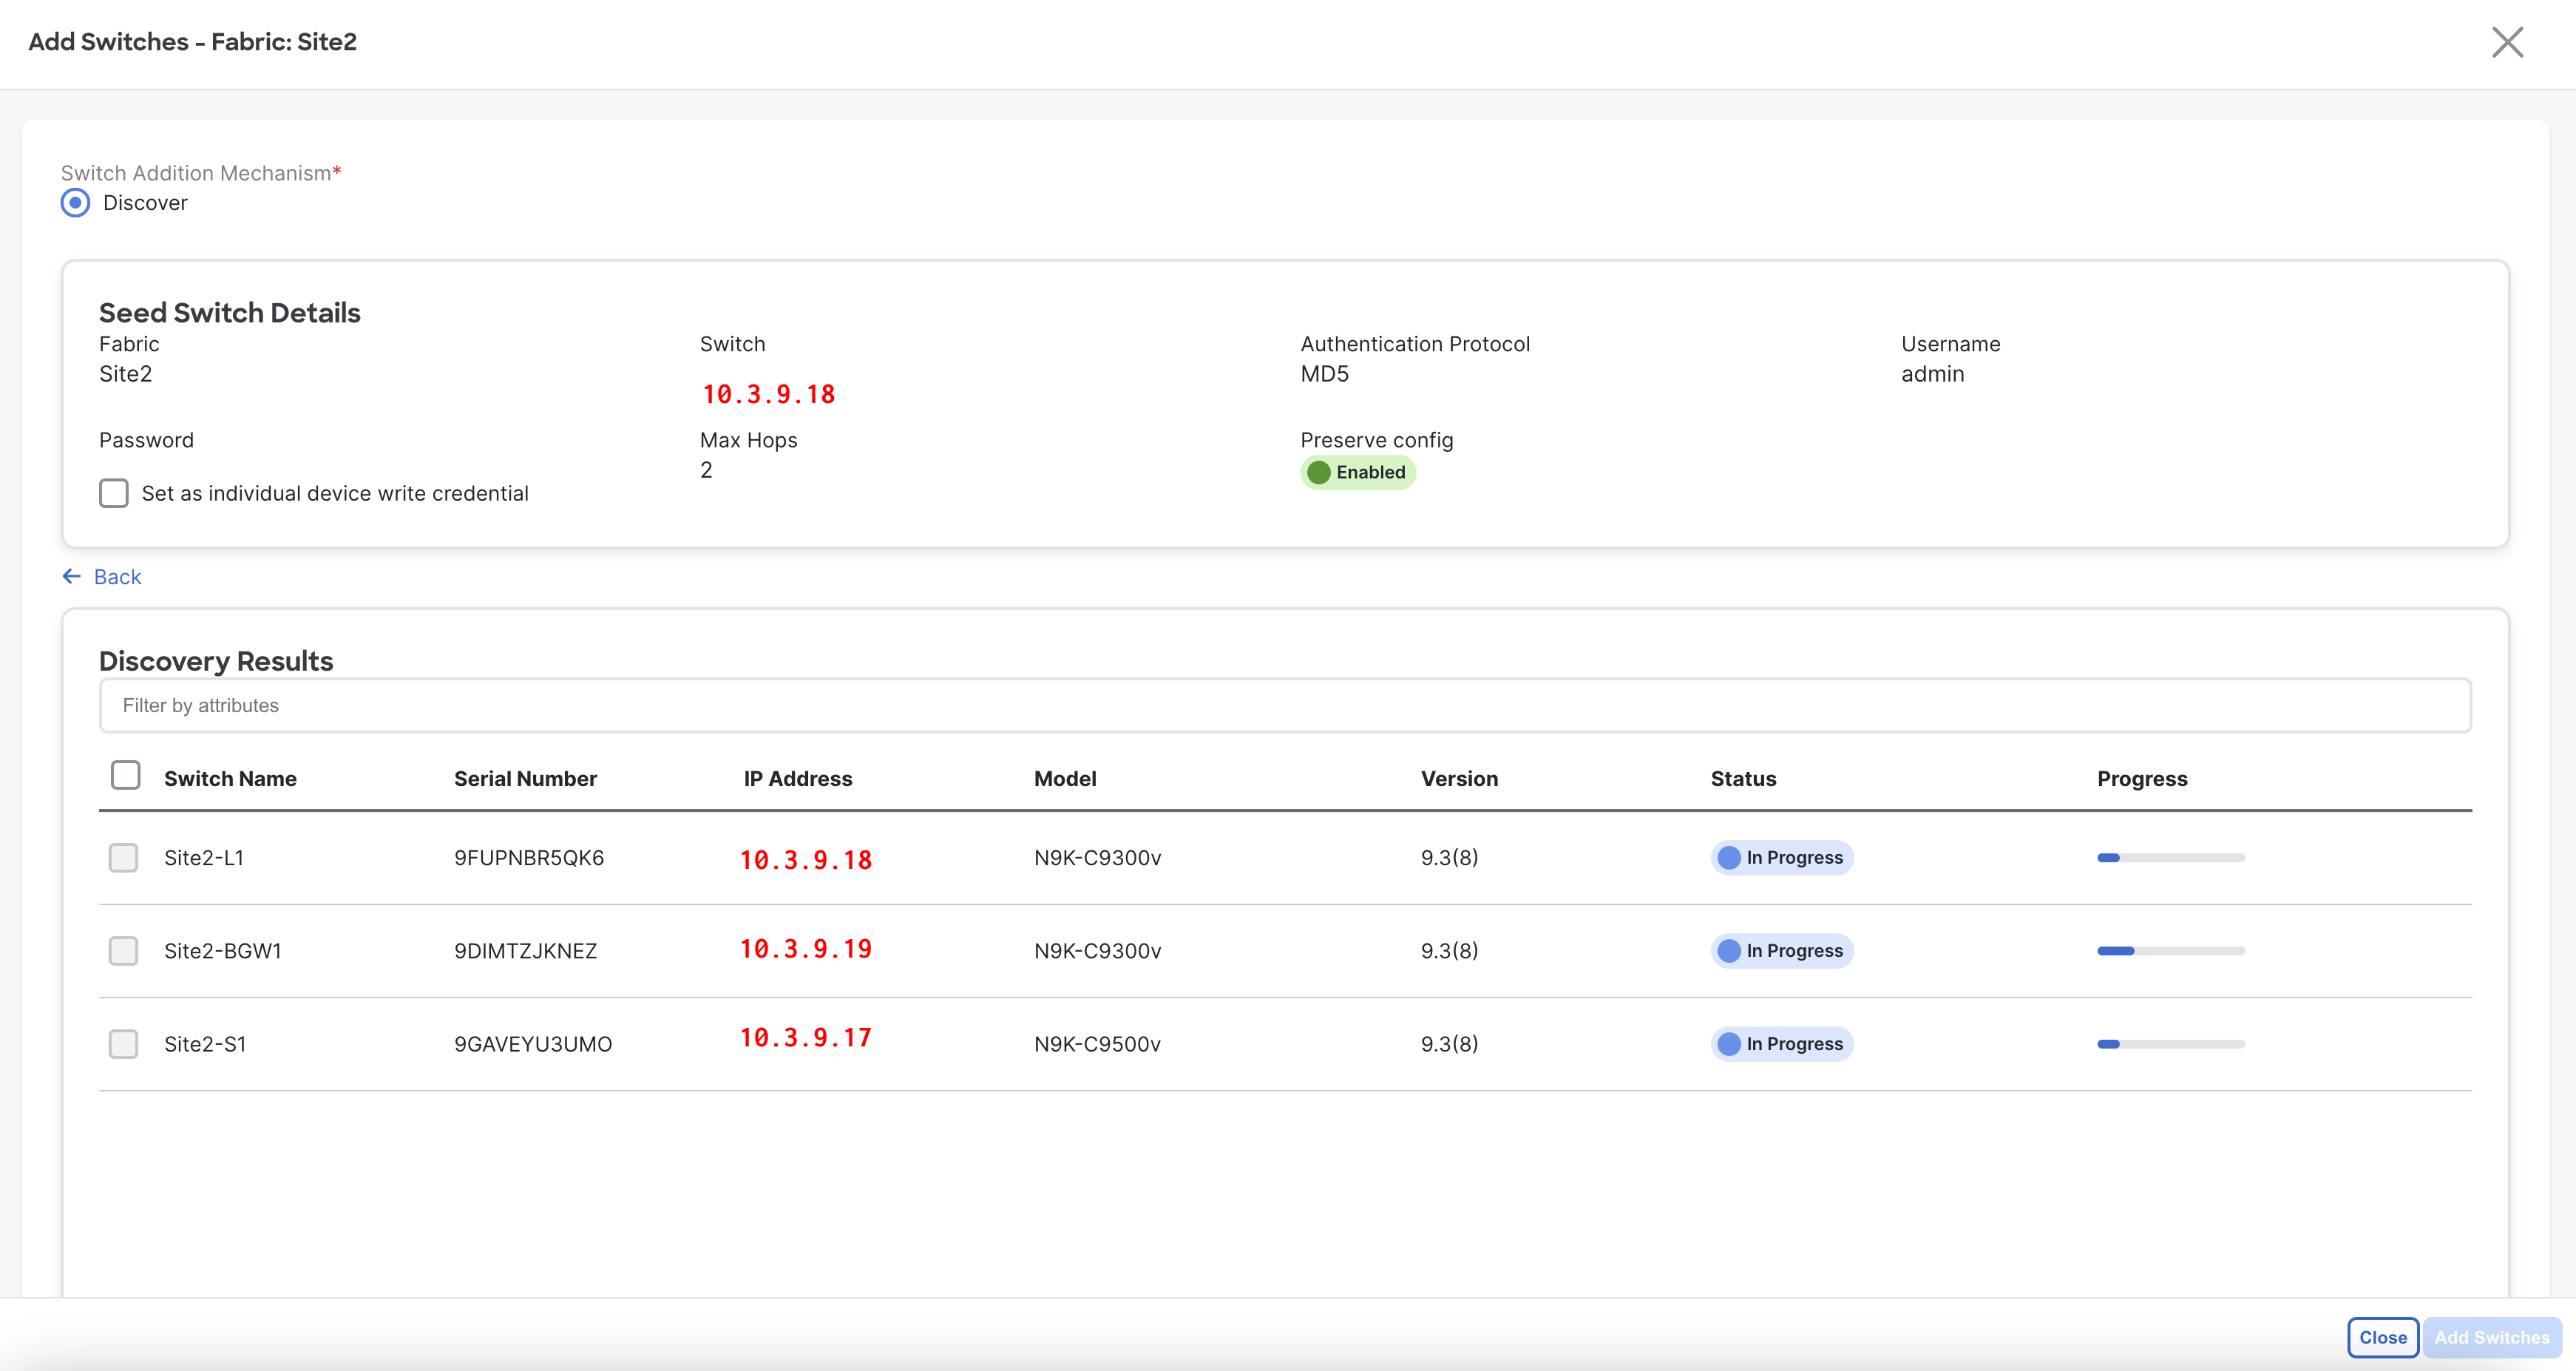Toggle the select-all checkbox in table header
This screenshot has width=2576, height=1371.
click(x=125, y=775)
